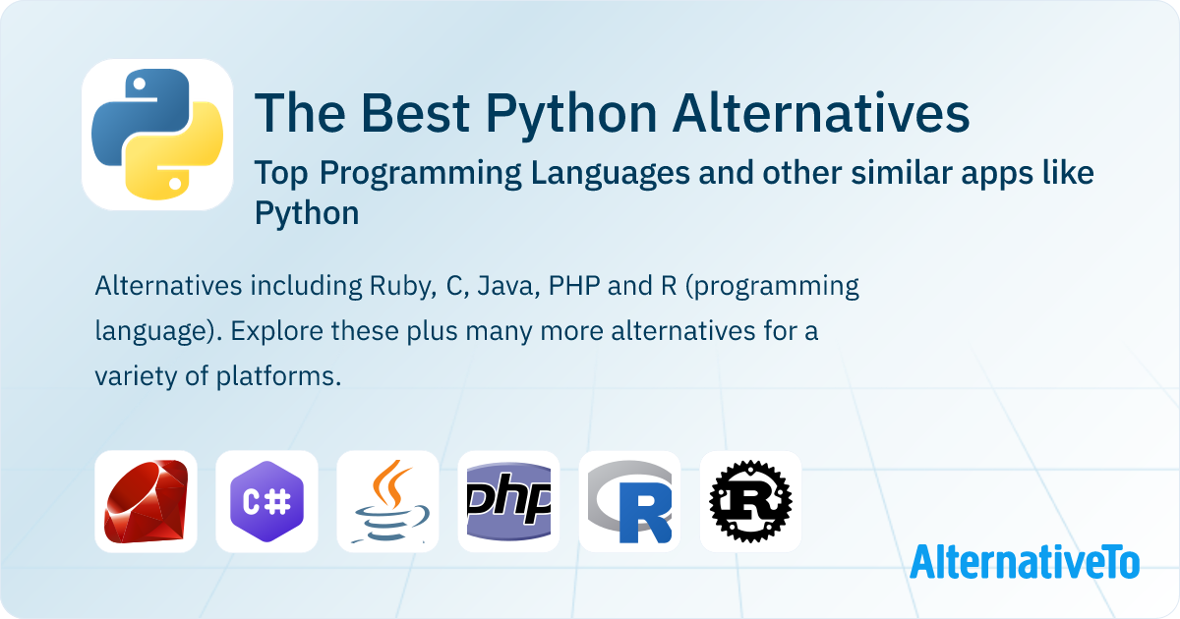
Task: Click the AlternativeTo brand logo
Action: pyautogui.click(x=1024, y=561)
